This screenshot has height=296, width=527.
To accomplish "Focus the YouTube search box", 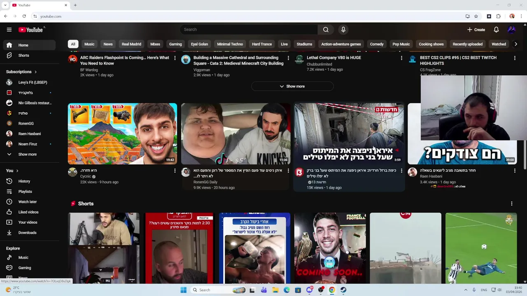I will (x=249, y=30).
